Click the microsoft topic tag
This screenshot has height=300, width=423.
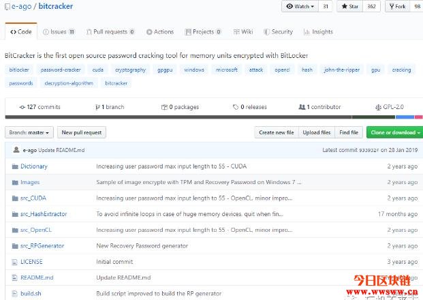click(227, 70)
